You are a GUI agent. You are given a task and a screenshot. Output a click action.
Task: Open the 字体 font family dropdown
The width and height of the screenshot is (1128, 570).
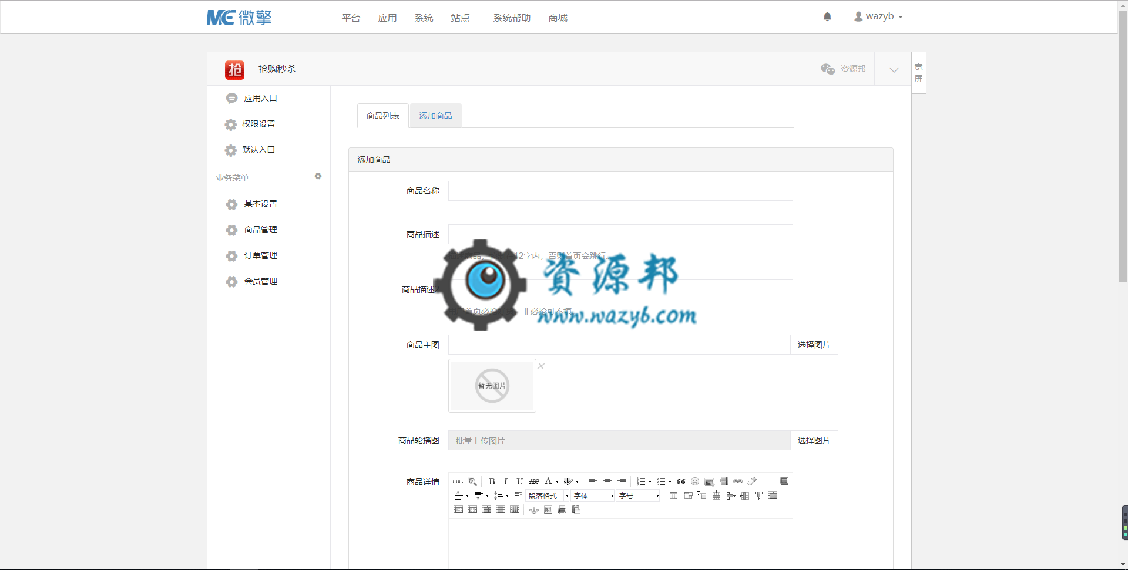(x=593, y=495)
